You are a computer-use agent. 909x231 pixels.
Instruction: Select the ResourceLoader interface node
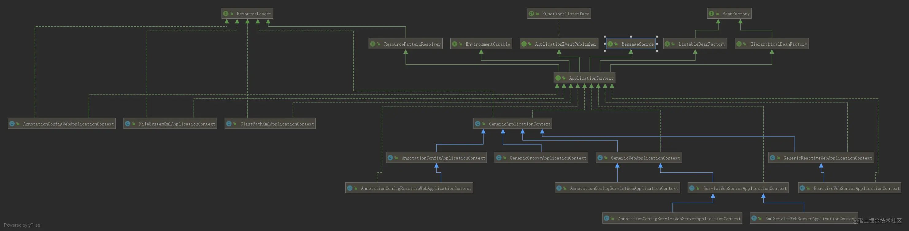(x=247, y=13)
